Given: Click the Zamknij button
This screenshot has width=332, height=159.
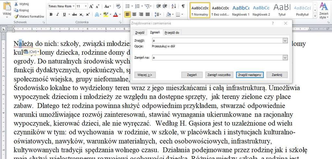Looking at the screenshot, I should pyautogui.click(x=277, y=75).
